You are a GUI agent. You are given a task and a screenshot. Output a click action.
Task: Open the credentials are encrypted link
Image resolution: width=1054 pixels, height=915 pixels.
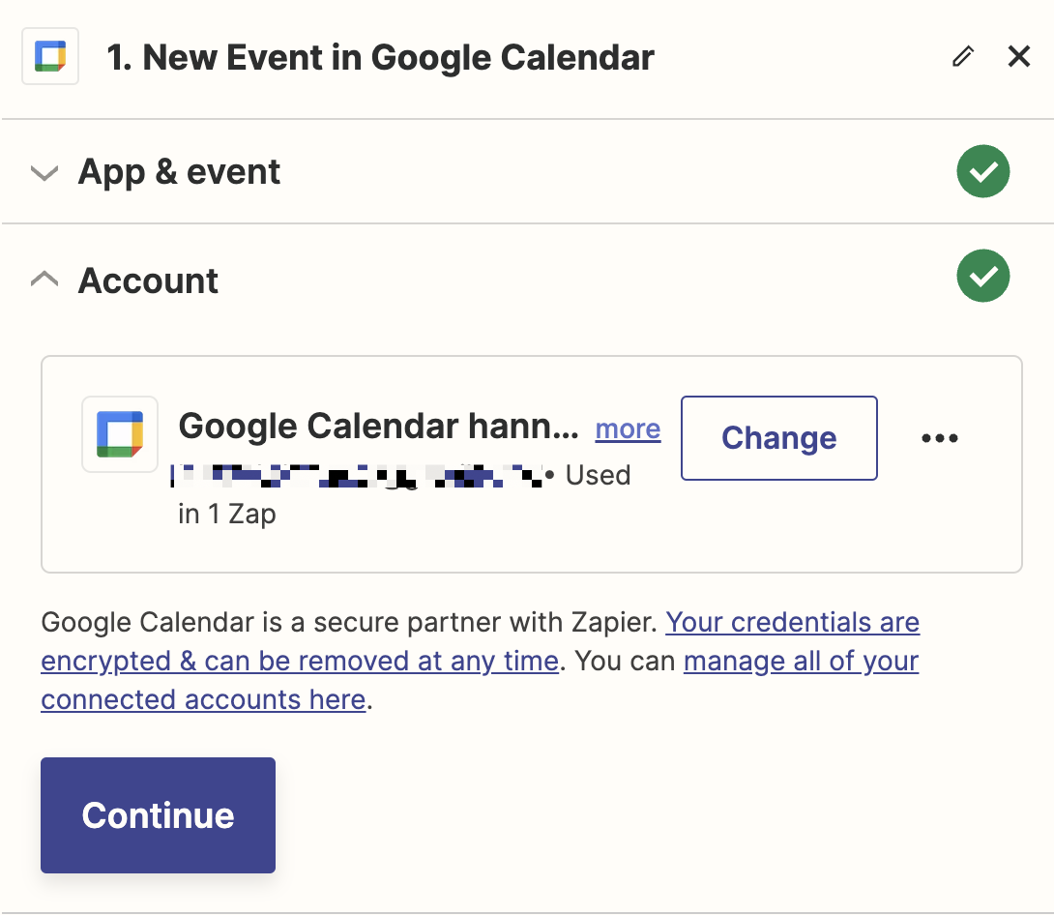[792, 622]
